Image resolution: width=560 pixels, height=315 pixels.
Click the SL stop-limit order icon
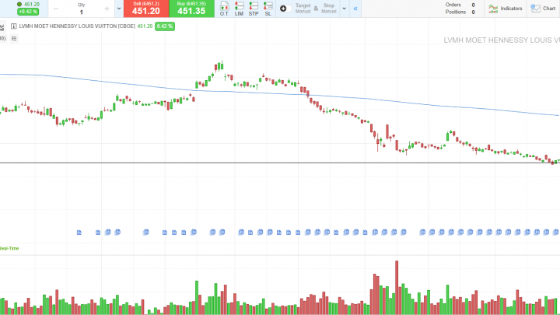click(x=268, y=9)
